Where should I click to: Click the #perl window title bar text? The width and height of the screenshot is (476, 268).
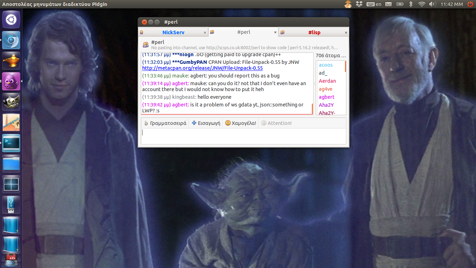point(171,22)
